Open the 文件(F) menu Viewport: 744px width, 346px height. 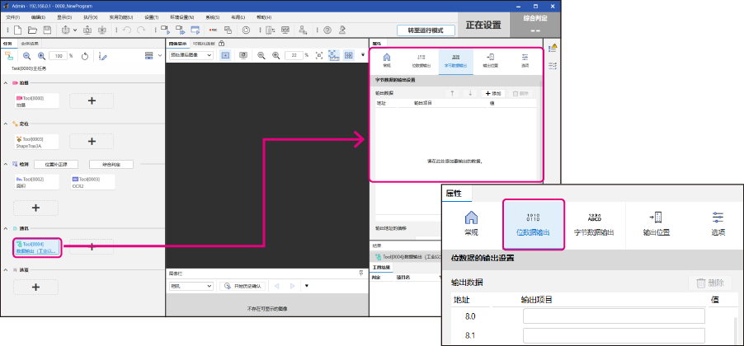pyautogui.click(x=12, y=16)
